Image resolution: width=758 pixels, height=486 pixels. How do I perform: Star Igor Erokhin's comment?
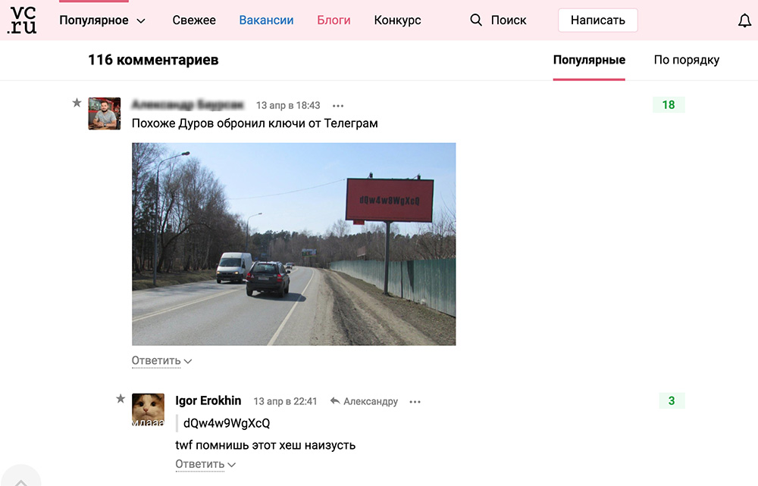point(121,399)
